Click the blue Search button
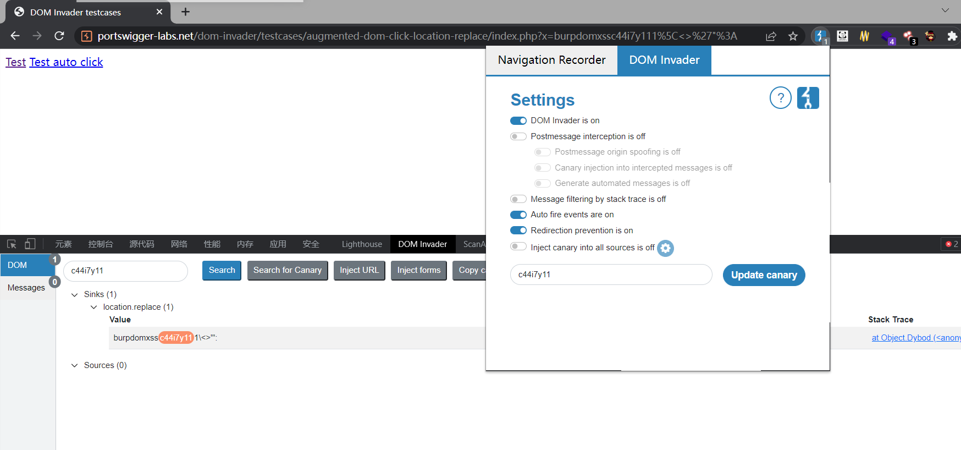 (222, 270)
